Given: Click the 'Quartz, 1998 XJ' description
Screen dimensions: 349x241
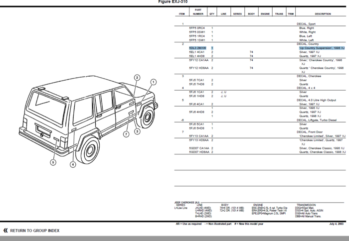Looking at the screenshot, I should (310, 116).
